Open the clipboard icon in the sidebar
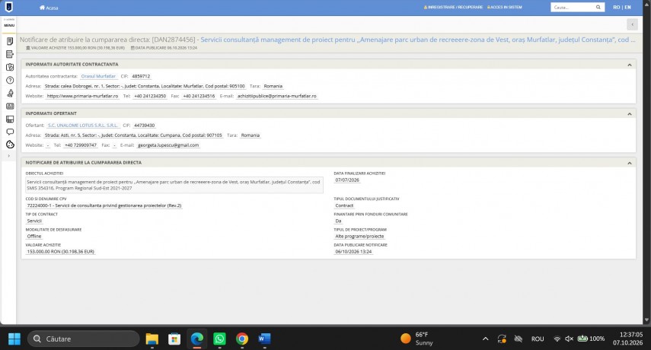Viewport: 651px width, 350px height. tap(10, 67)
